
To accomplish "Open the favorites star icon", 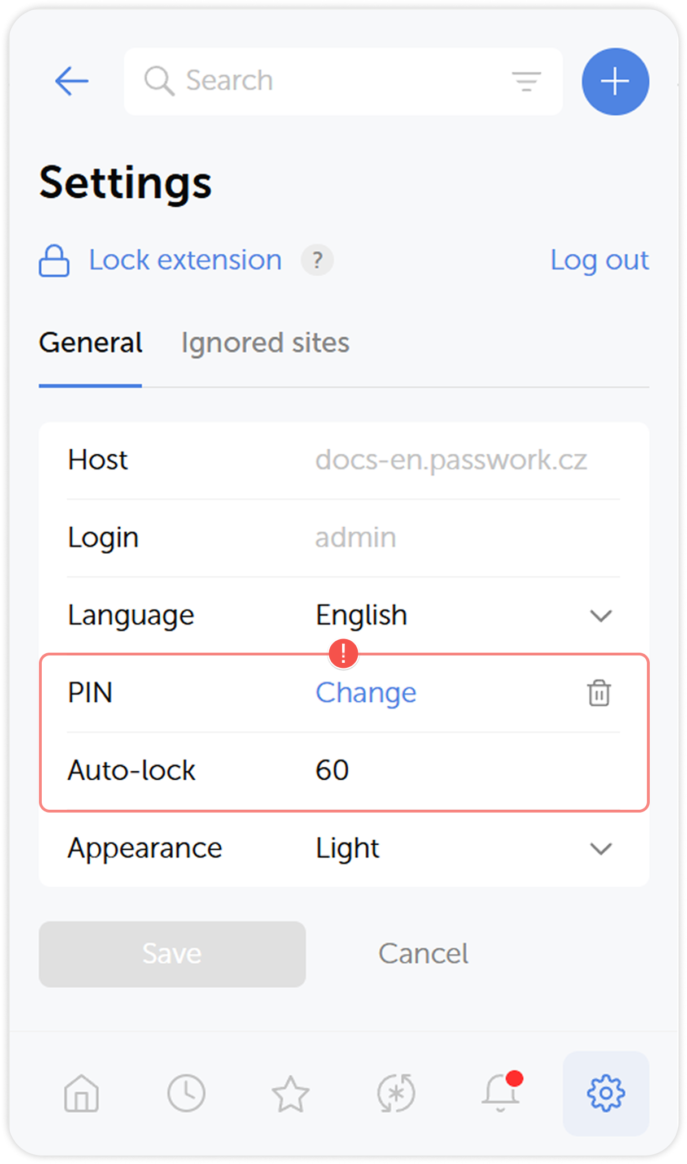I will coord(291,1093).
